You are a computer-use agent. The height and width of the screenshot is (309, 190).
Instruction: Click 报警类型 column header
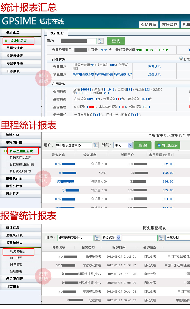[88, 248]
